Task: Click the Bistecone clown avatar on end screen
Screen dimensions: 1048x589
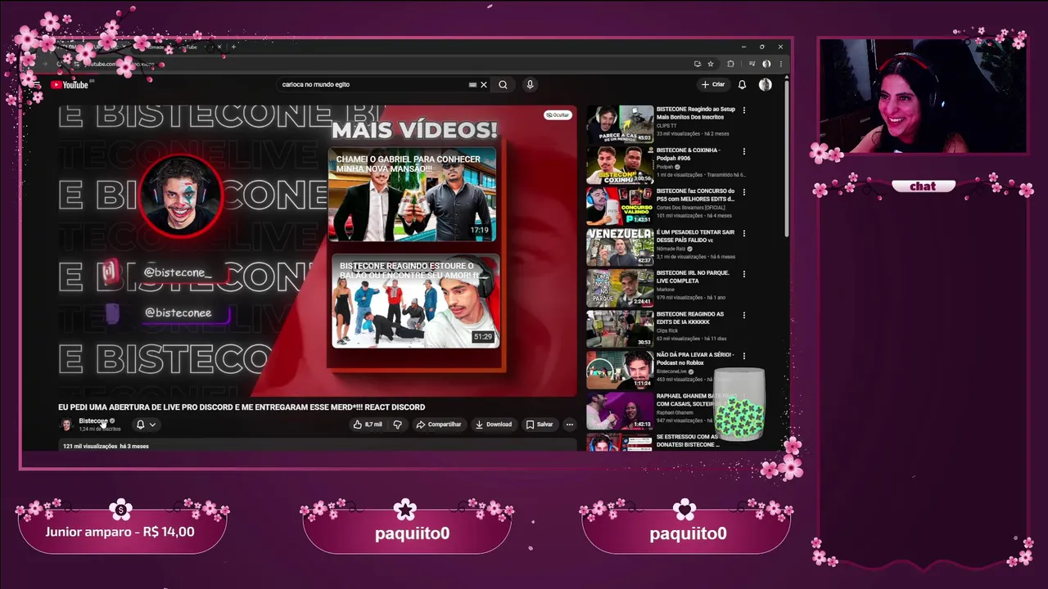Action: (x=181, y=196)
